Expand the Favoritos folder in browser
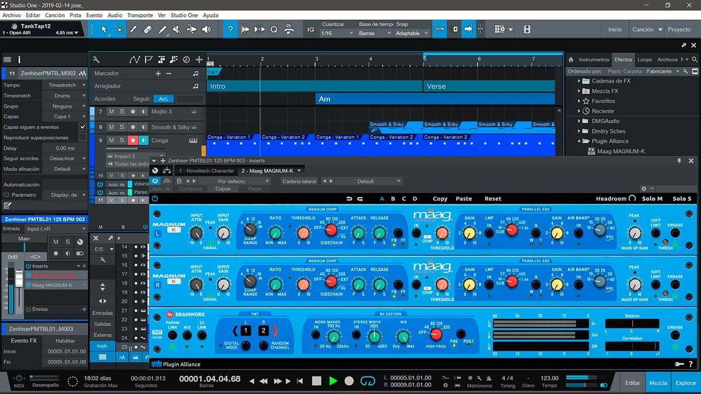701x394 pixels. (x=579, y=101)
